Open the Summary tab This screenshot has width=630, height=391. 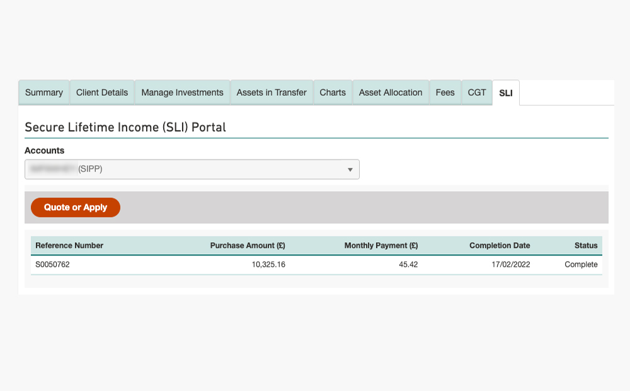(x=44, y=93)
